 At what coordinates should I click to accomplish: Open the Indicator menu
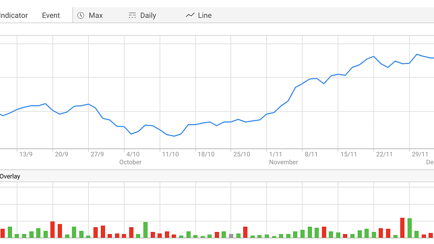[x=14, y=15]
